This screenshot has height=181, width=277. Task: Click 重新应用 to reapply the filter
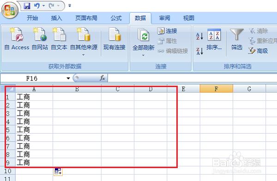point(263,41)
